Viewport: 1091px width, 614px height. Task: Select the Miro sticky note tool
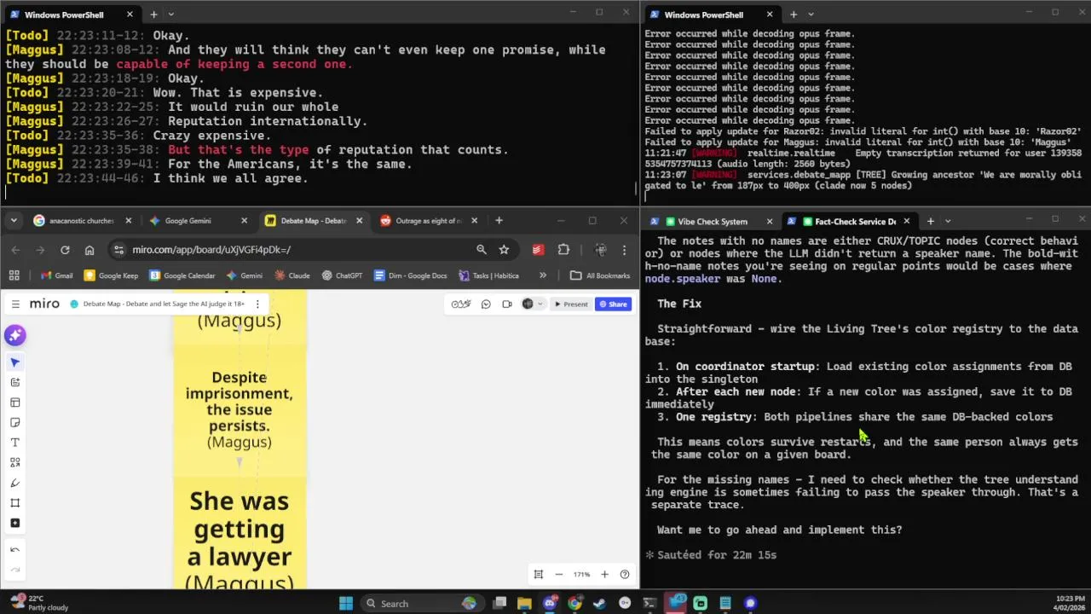(14, 422)
